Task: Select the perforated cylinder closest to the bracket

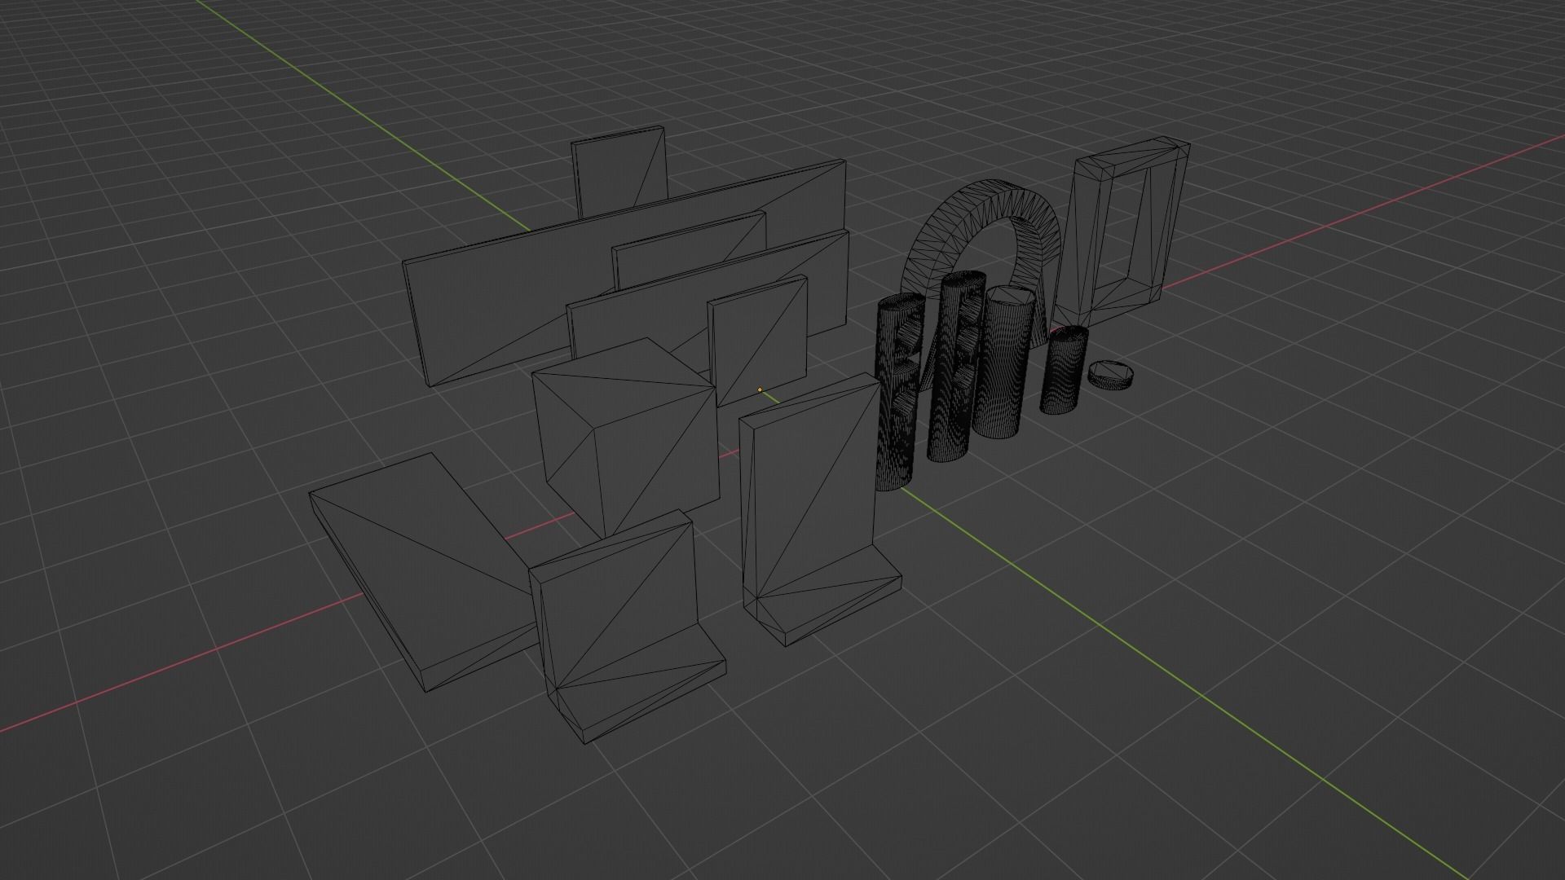Action: coord(899,393)
